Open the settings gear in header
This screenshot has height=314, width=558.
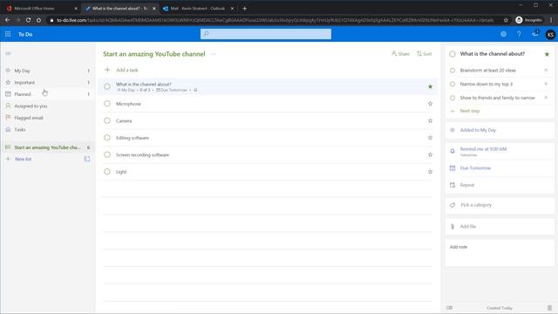(x=503, y=34)
